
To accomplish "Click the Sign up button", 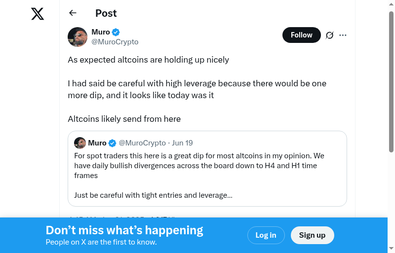I will [312, 235].
